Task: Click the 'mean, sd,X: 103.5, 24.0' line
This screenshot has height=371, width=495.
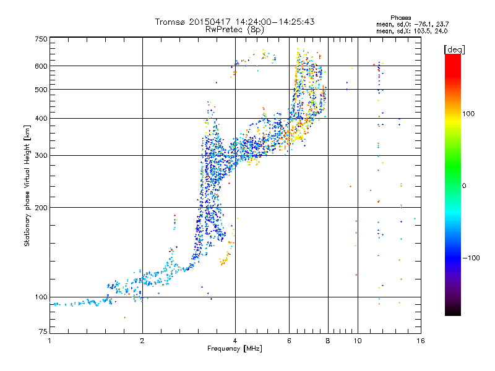Action: pos(411,31)
